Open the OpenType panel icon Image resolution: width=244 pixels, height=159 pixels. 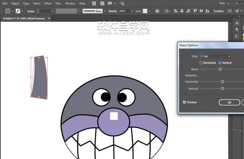(x=237, y=36)
